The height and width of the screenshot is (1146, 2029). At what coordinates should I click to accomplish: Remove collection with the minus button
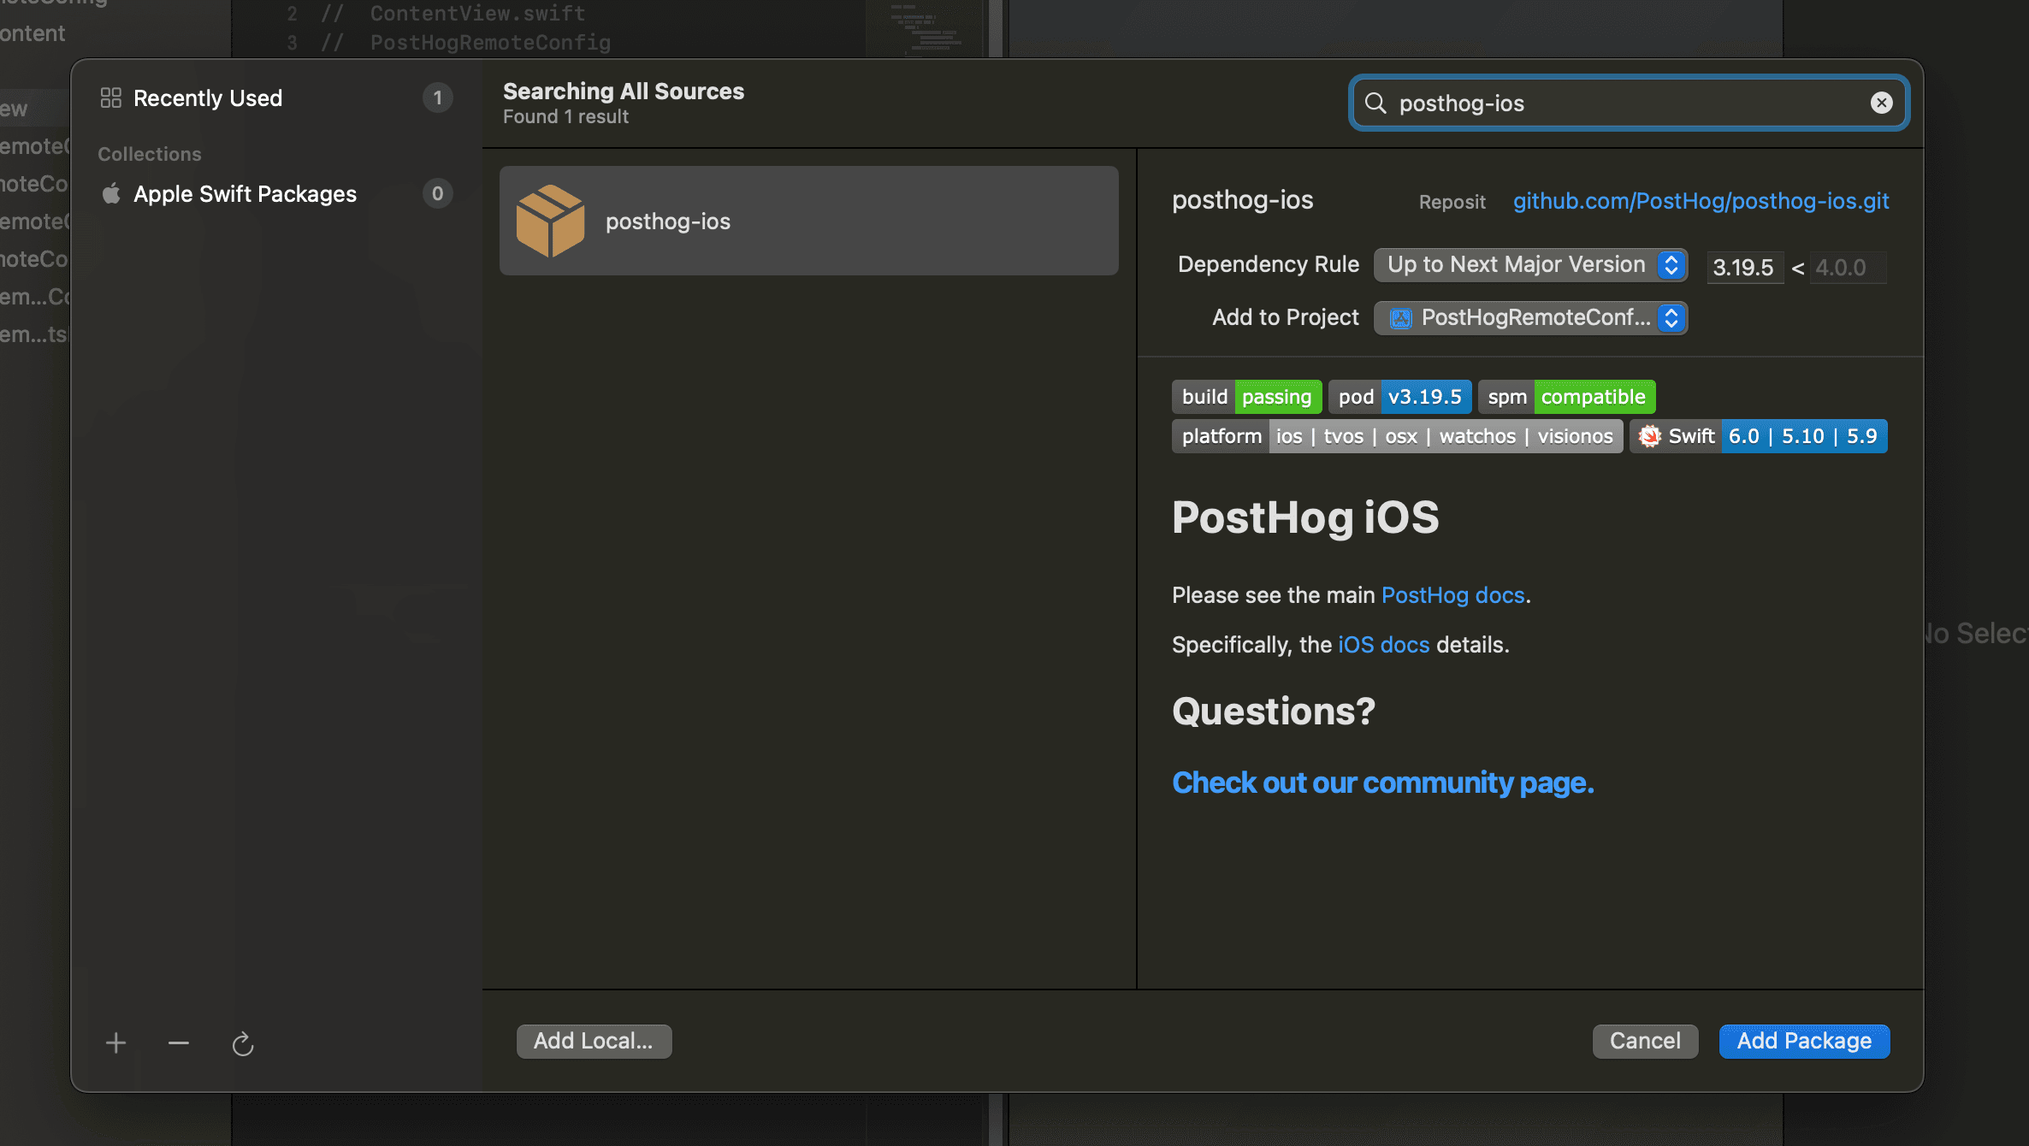[178, 1043]
